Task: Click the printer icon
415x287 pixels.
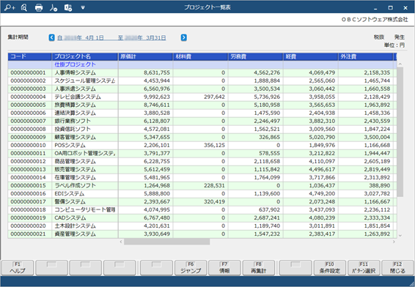Action: point(39,7)
